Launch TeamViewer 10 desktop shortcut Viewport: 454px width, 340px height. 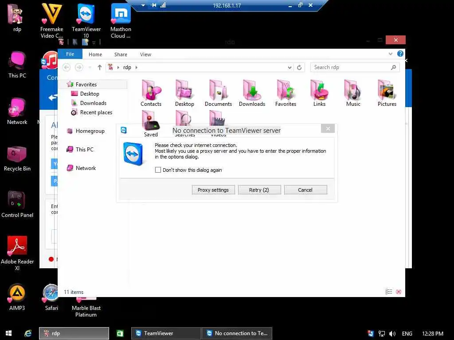(86, 21)
